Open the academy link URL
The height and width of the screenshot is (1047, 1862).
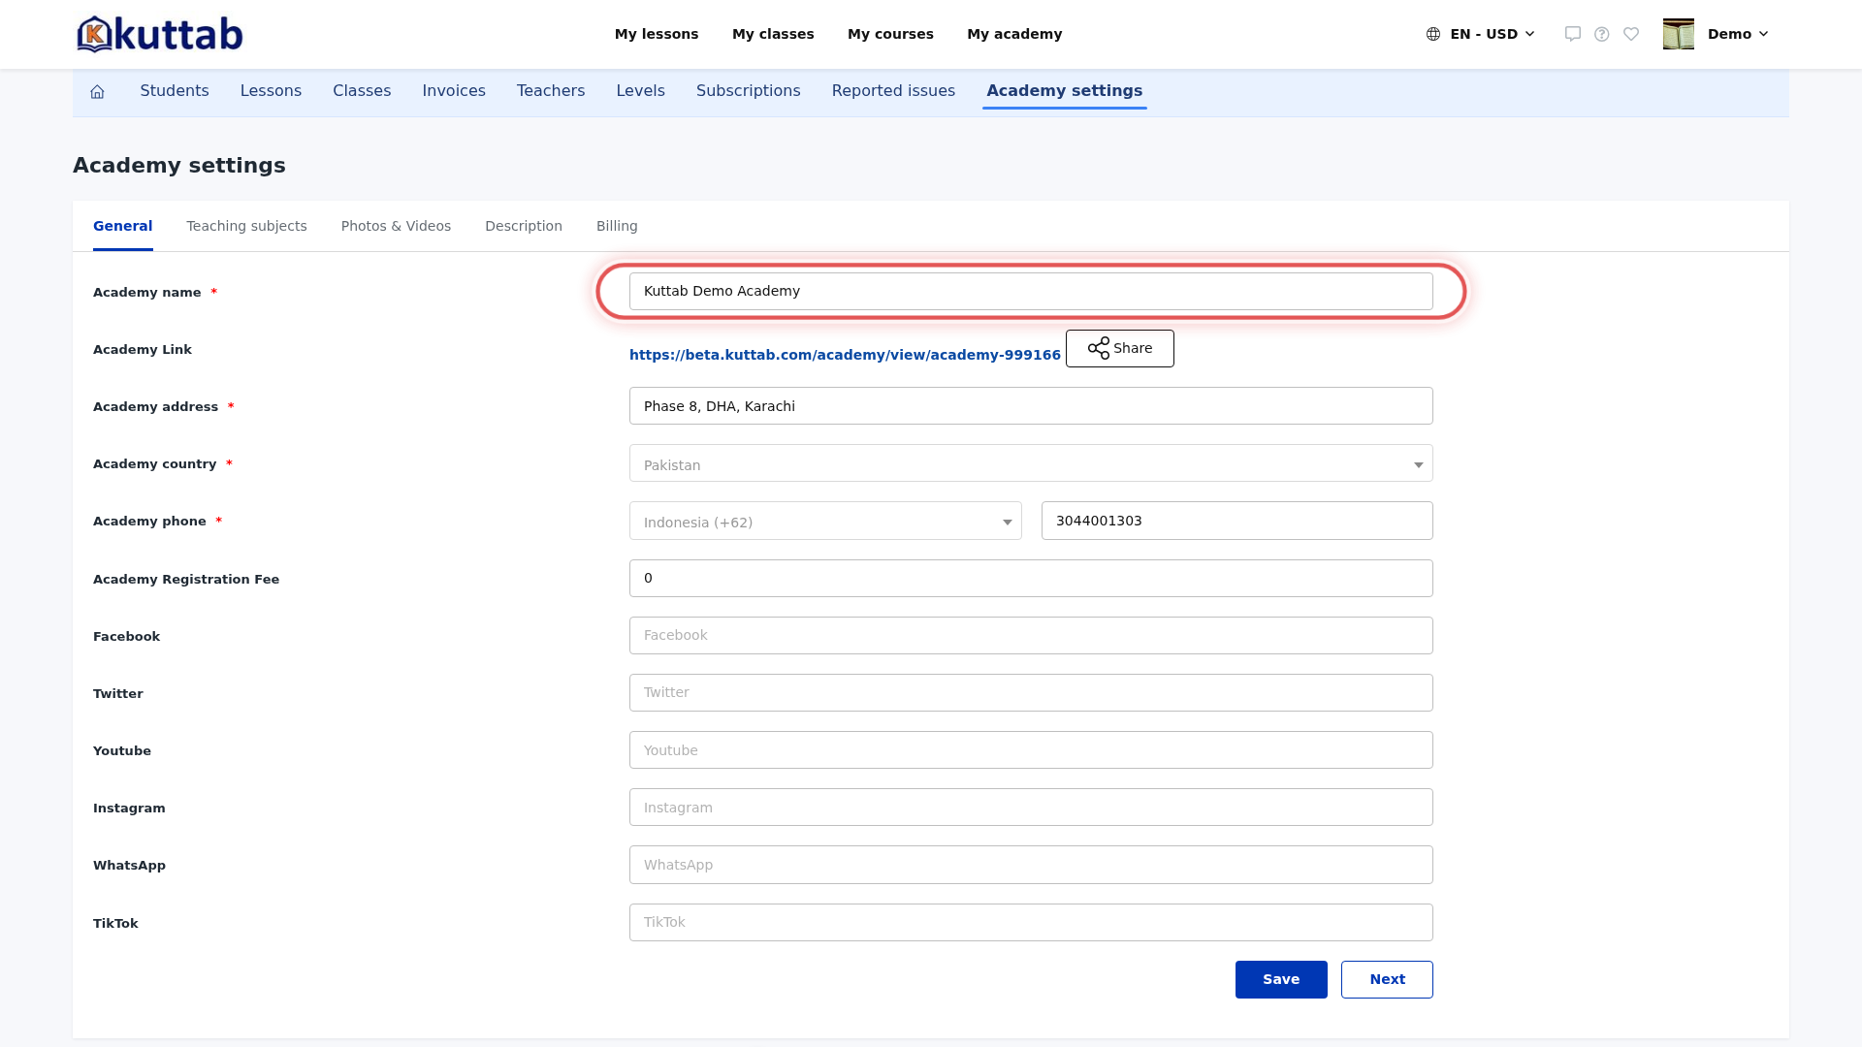(845, 355)
